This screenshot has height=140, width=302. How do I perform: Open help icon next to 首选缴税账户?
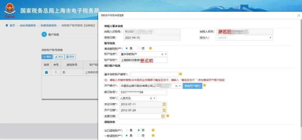pyautogui.click(x=150, y=48)
